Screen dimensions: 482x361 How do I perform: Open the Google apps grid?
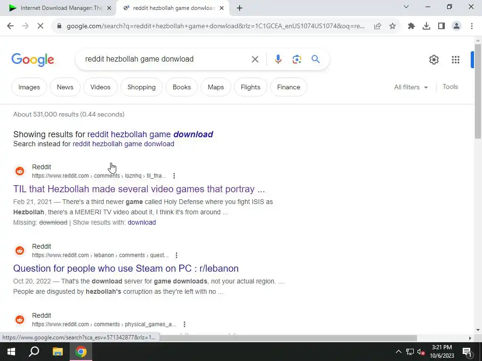click(x=456, y=60)
